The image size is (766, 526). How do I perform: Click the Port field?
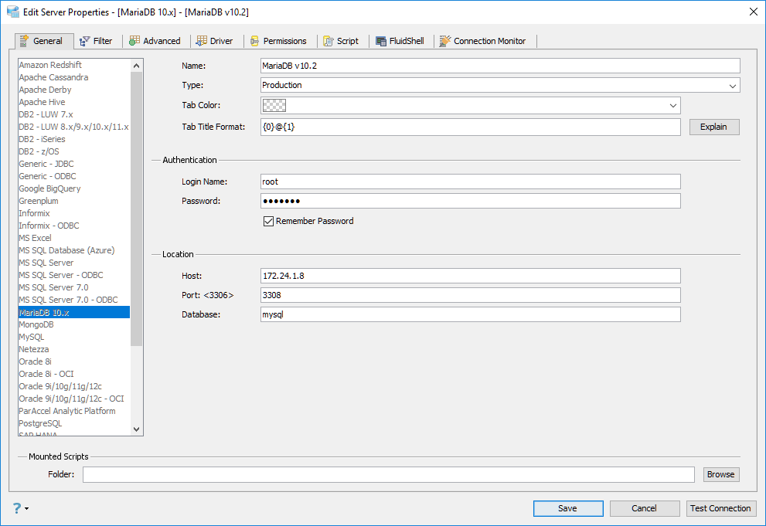click(471, 295)
